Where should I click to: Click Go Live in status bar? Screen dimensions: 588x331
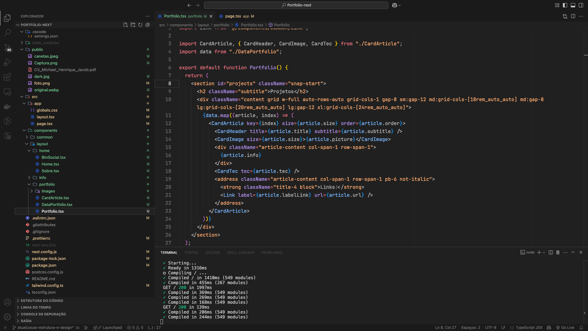(x=565, y=328)
